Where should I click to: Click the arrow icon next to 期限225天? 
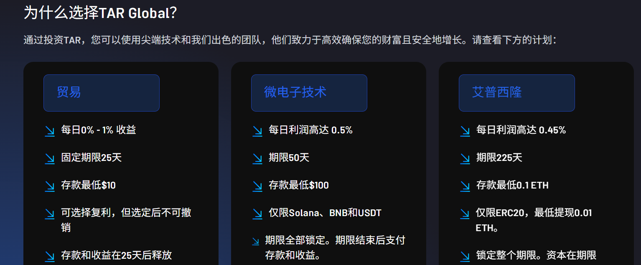point(465,159)
